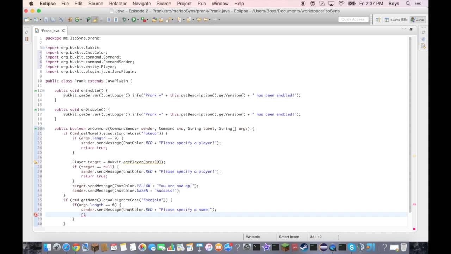Image resolution: width=451 pixels, height=254 pixels.
Task: Open the Refactor menu
Action: pos(118,4)
